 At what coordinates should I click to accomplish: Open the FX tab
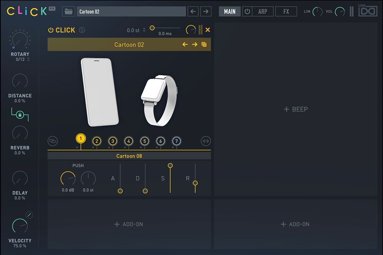(286, 11)
